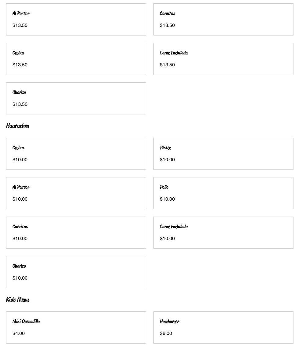295x346 pixels.
Task: Open the $10.00 Carne Enchilada huarache
Action: (223, 233)
